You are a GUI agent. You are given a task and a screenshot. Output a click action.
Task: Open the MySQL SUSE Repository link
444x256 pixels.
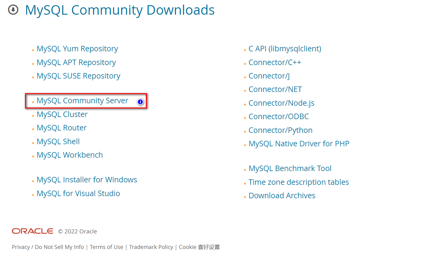click(78, 76)
